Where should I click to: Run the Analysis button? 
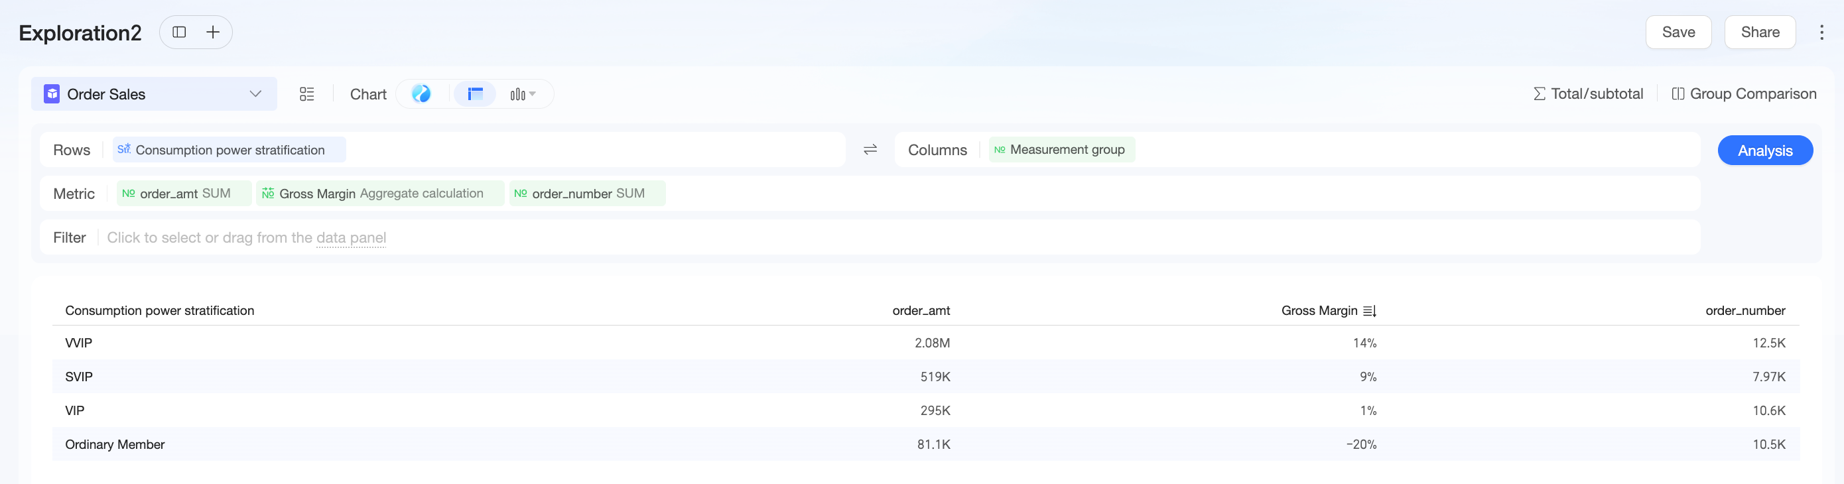pos(1764,151)
